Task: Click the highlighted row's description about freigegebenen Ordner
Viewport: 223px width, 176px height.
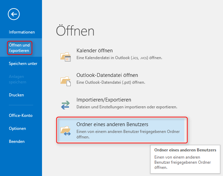Action: pyautogui.click(x=128, y=134)
